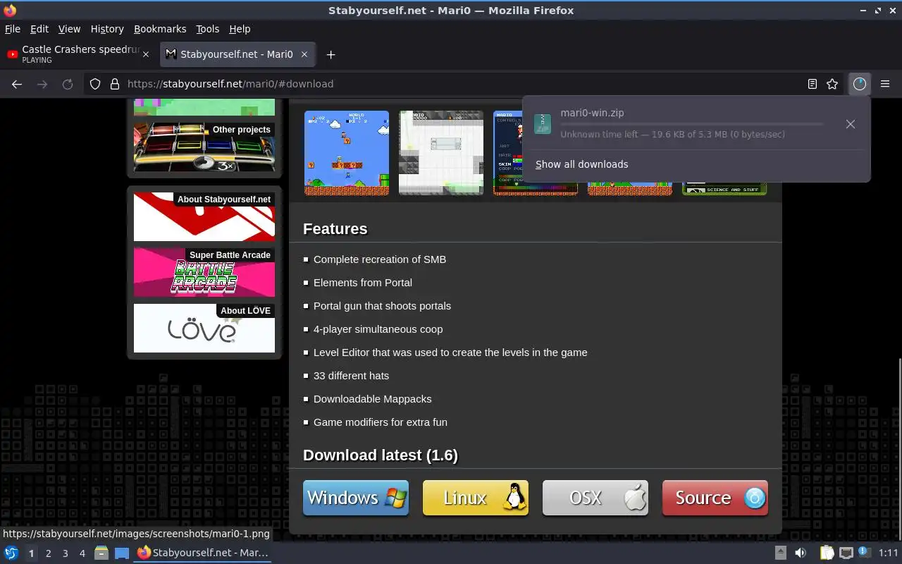Close the Stabyourself.net Mari0 tab

coord(304,54)
